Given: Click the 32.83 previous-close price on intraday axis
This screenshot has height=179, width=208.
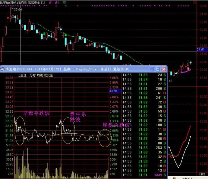Looking at the screenshot, I should 9,111.
